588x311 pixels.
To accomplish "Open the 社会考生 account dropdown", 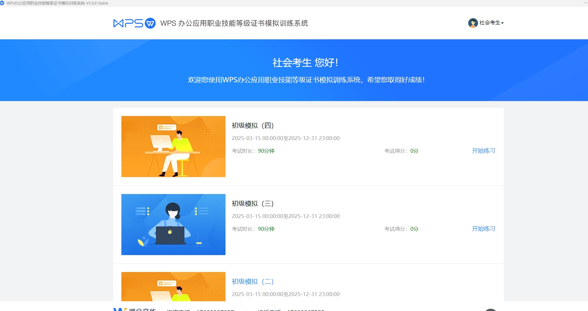I will pyautogui.click(x=491, y=23).
